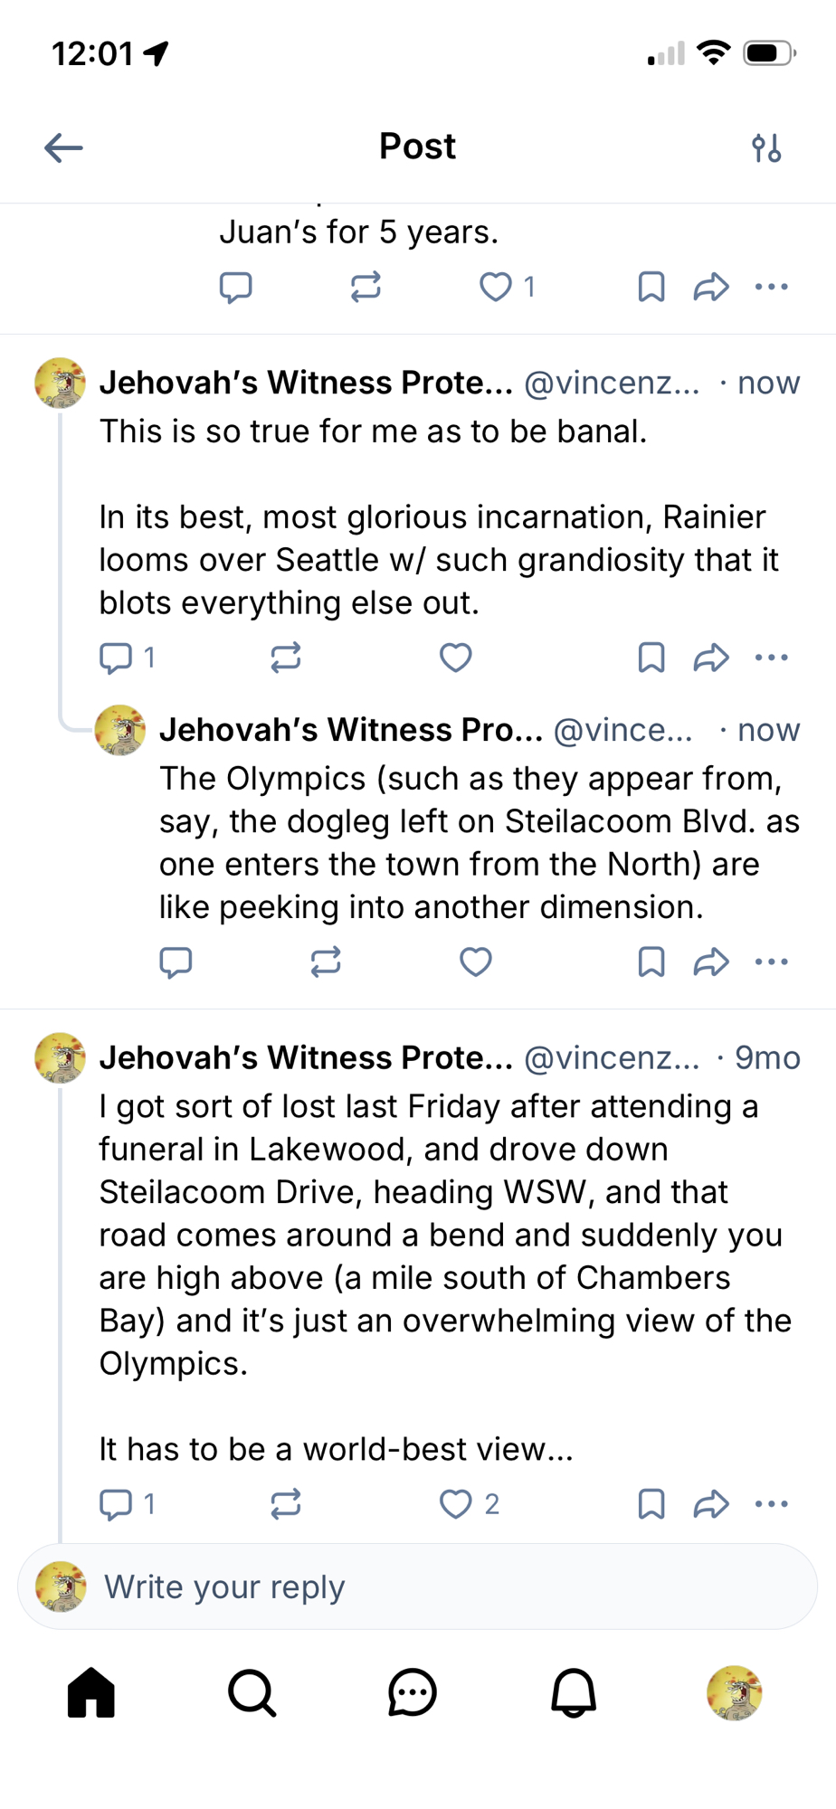Screen dimensions: 836x1809
Task: Like the Olympics another dimension post
Action: (476, 961)
